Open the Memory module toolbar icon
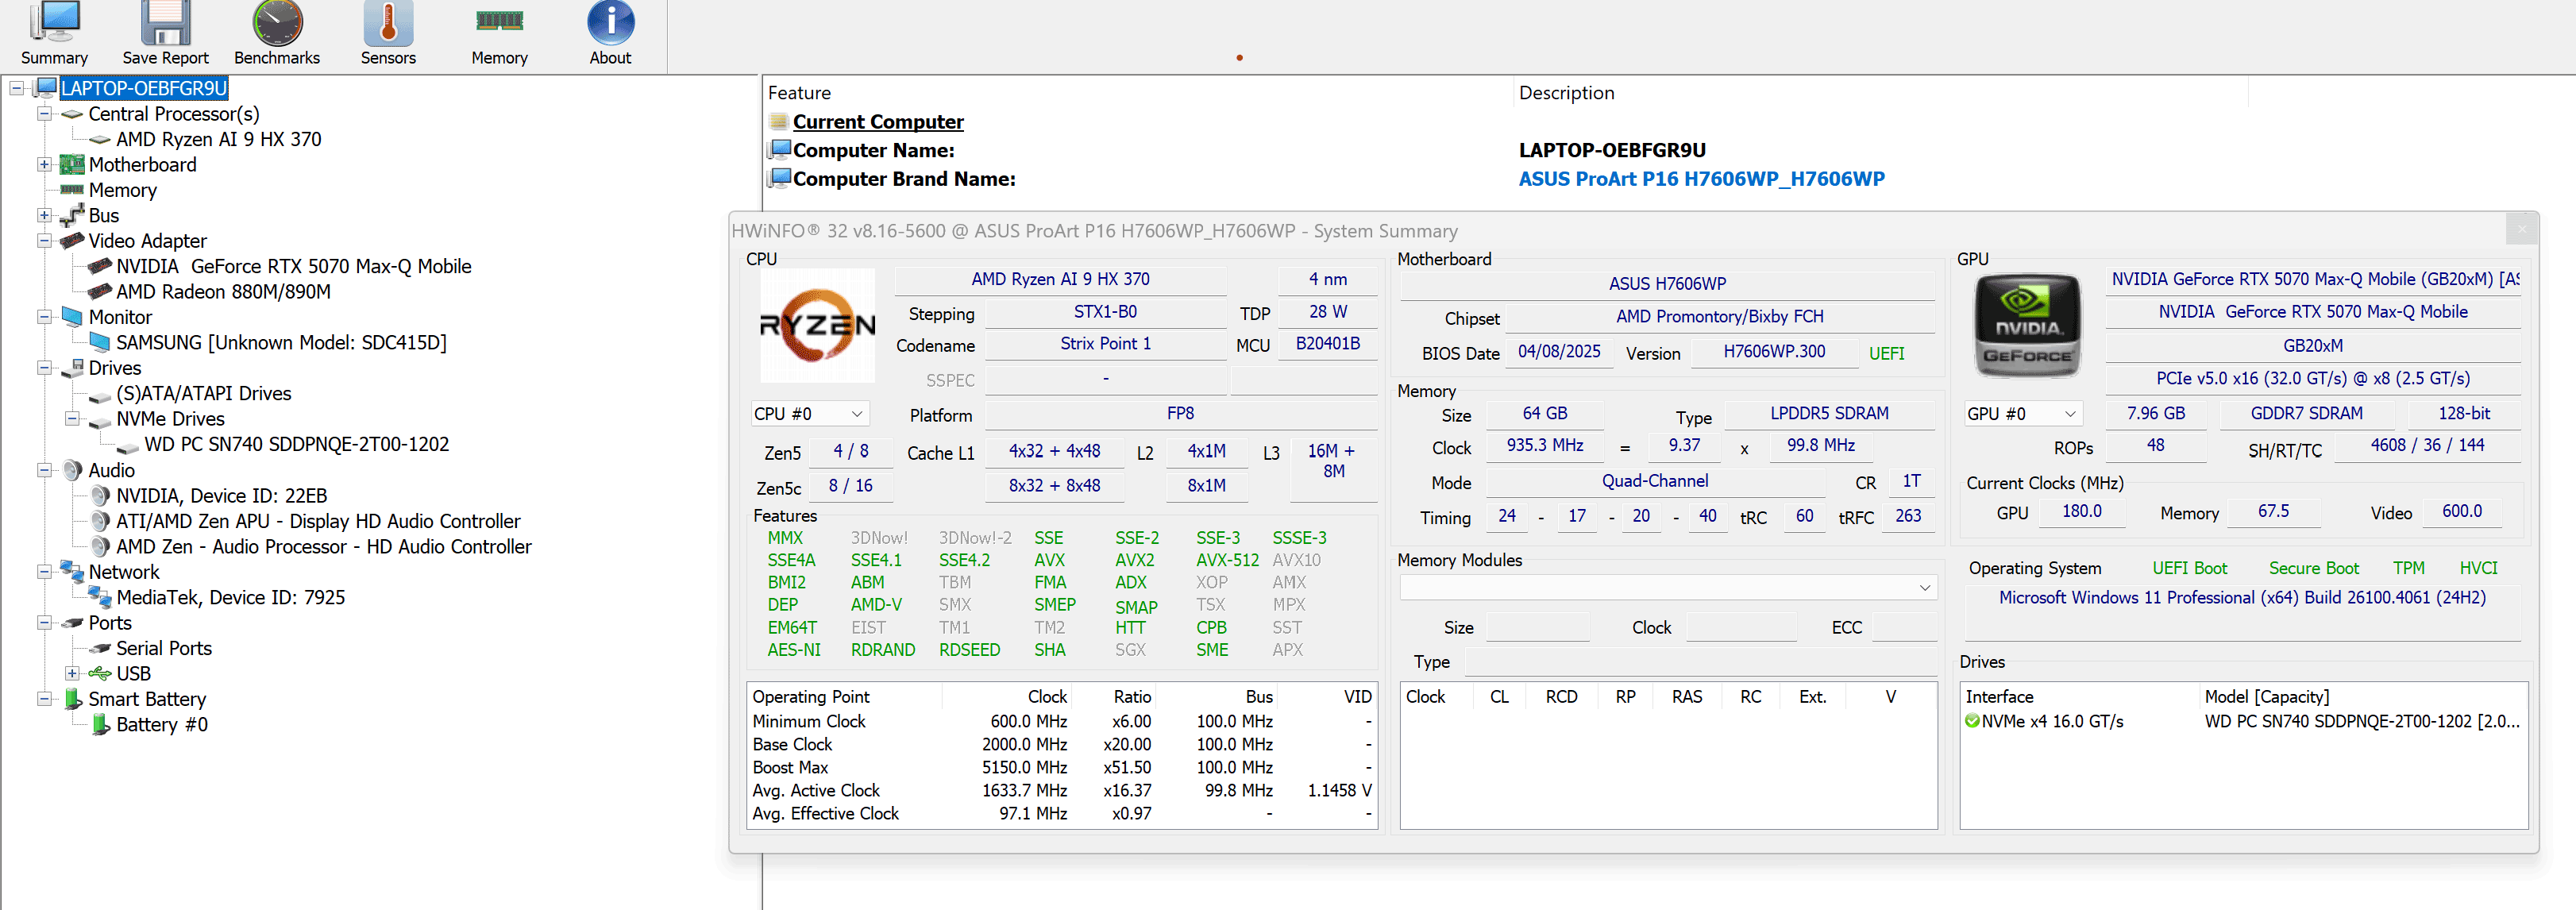 pos(499,21)
